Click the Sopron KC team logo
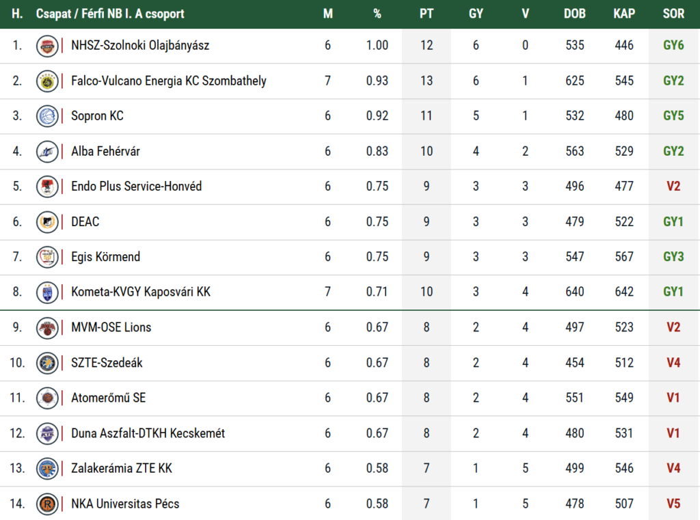Screen dimensions: 700x520 point(47,116)
